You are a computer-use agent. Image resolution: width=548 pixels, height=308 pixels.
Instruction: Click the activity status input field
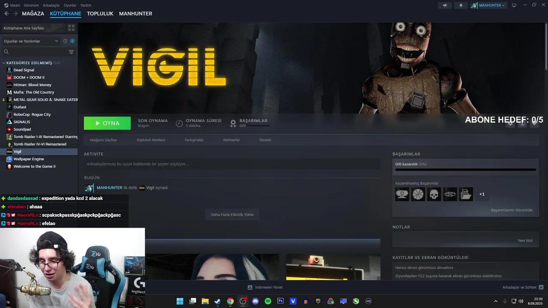click(x=232, y=164)
